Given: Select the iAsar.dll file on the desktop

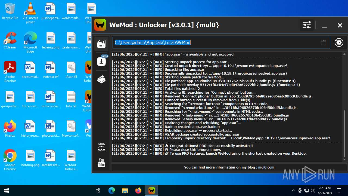Looking at the screenshot, I should coord(71,70).
